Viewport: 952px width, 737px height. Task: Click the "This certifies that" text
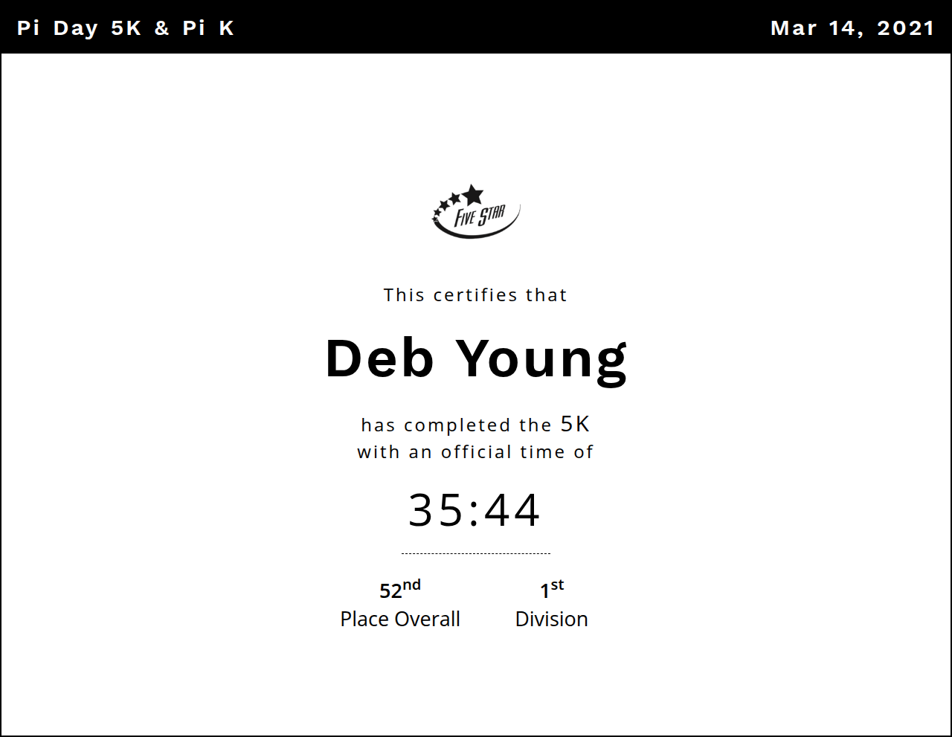(x=475, y=295)
